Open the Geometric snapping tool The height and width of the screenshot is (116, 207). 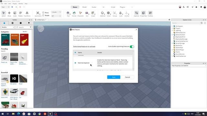pos(38,14)
